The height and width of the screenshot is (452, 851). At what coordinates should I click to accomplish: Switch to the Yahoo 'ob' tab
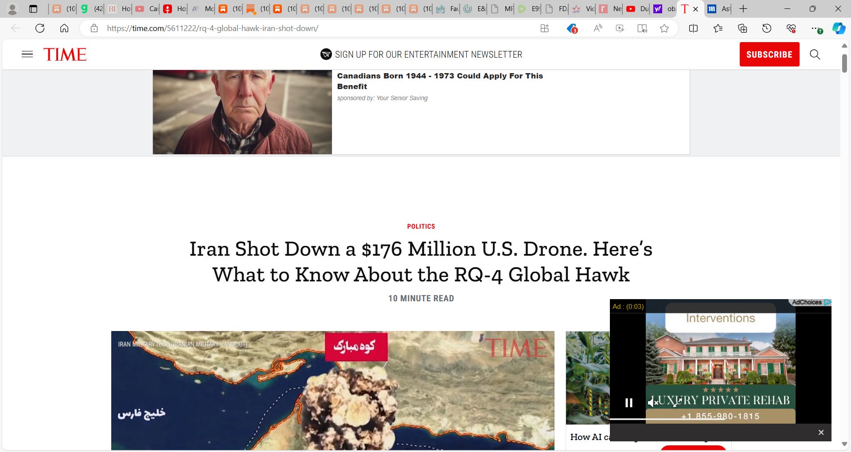[x=664, y=9]
